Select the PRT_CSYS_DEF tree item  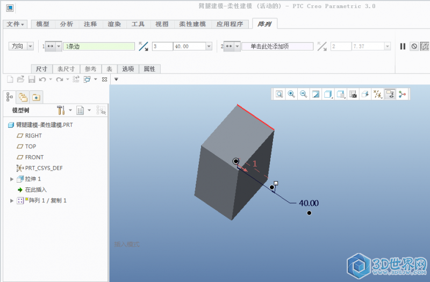(39, 168)
